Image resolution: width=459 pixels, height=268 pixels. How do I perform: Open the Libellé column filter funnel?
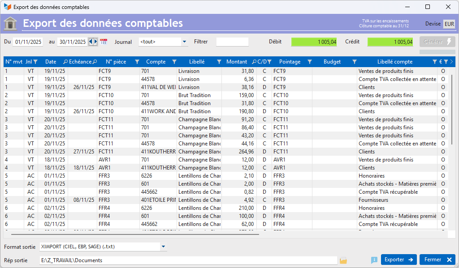pos(219,62)
